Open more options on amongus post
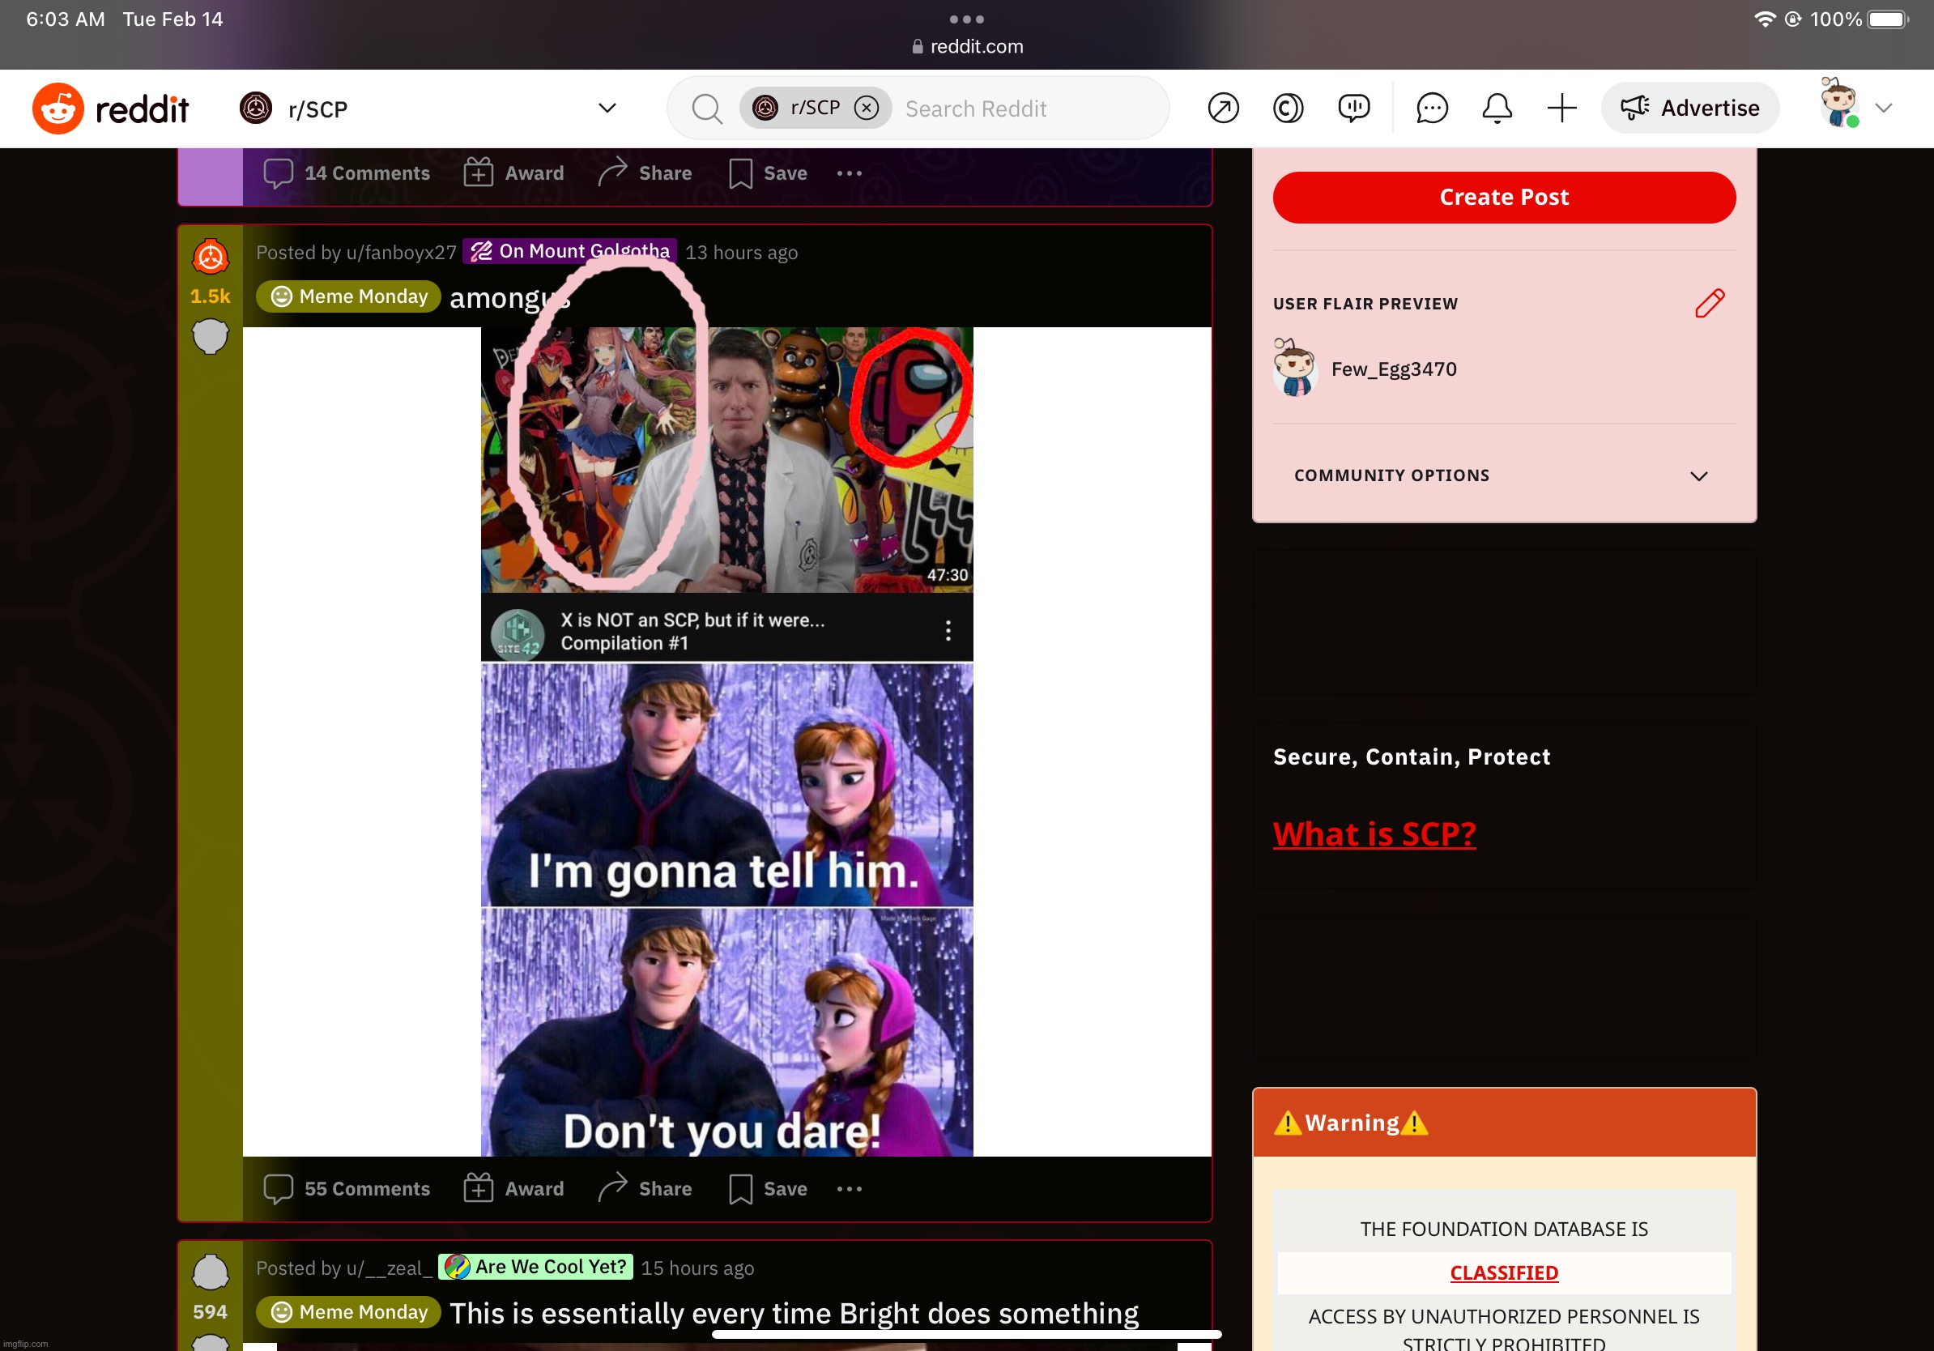 (x=849, y=1188)
